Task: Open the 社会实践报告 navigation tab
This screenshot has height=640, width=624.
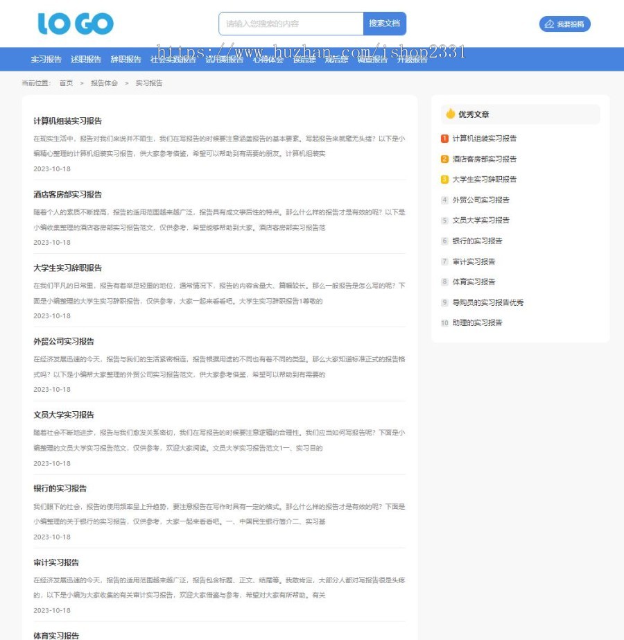Action: (x=173, y=59)
